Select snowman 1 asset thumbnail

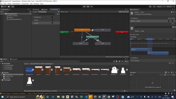(x=114, y=70)
